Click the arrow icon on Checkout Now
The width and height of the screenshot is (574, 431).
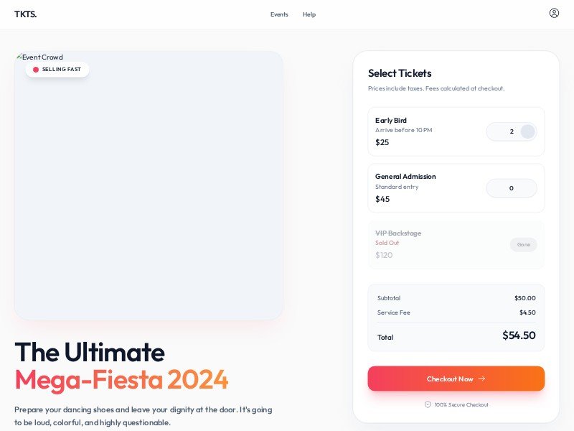481,379
